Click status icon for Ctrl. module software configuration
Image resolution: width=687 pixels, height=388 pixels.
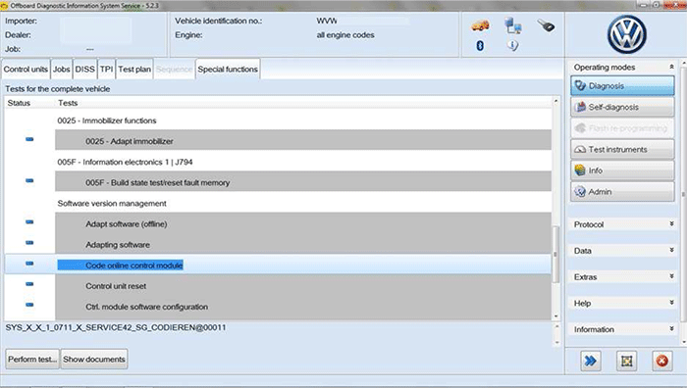[x=29, y=305]
